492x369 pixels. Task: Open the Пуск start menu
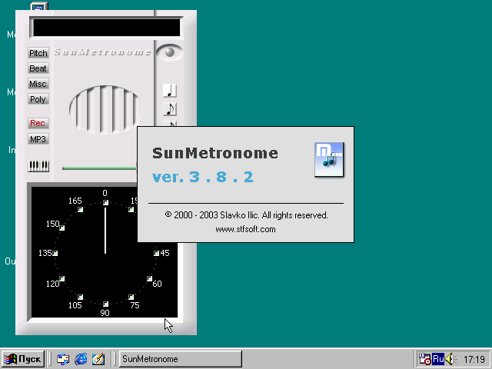23,359
